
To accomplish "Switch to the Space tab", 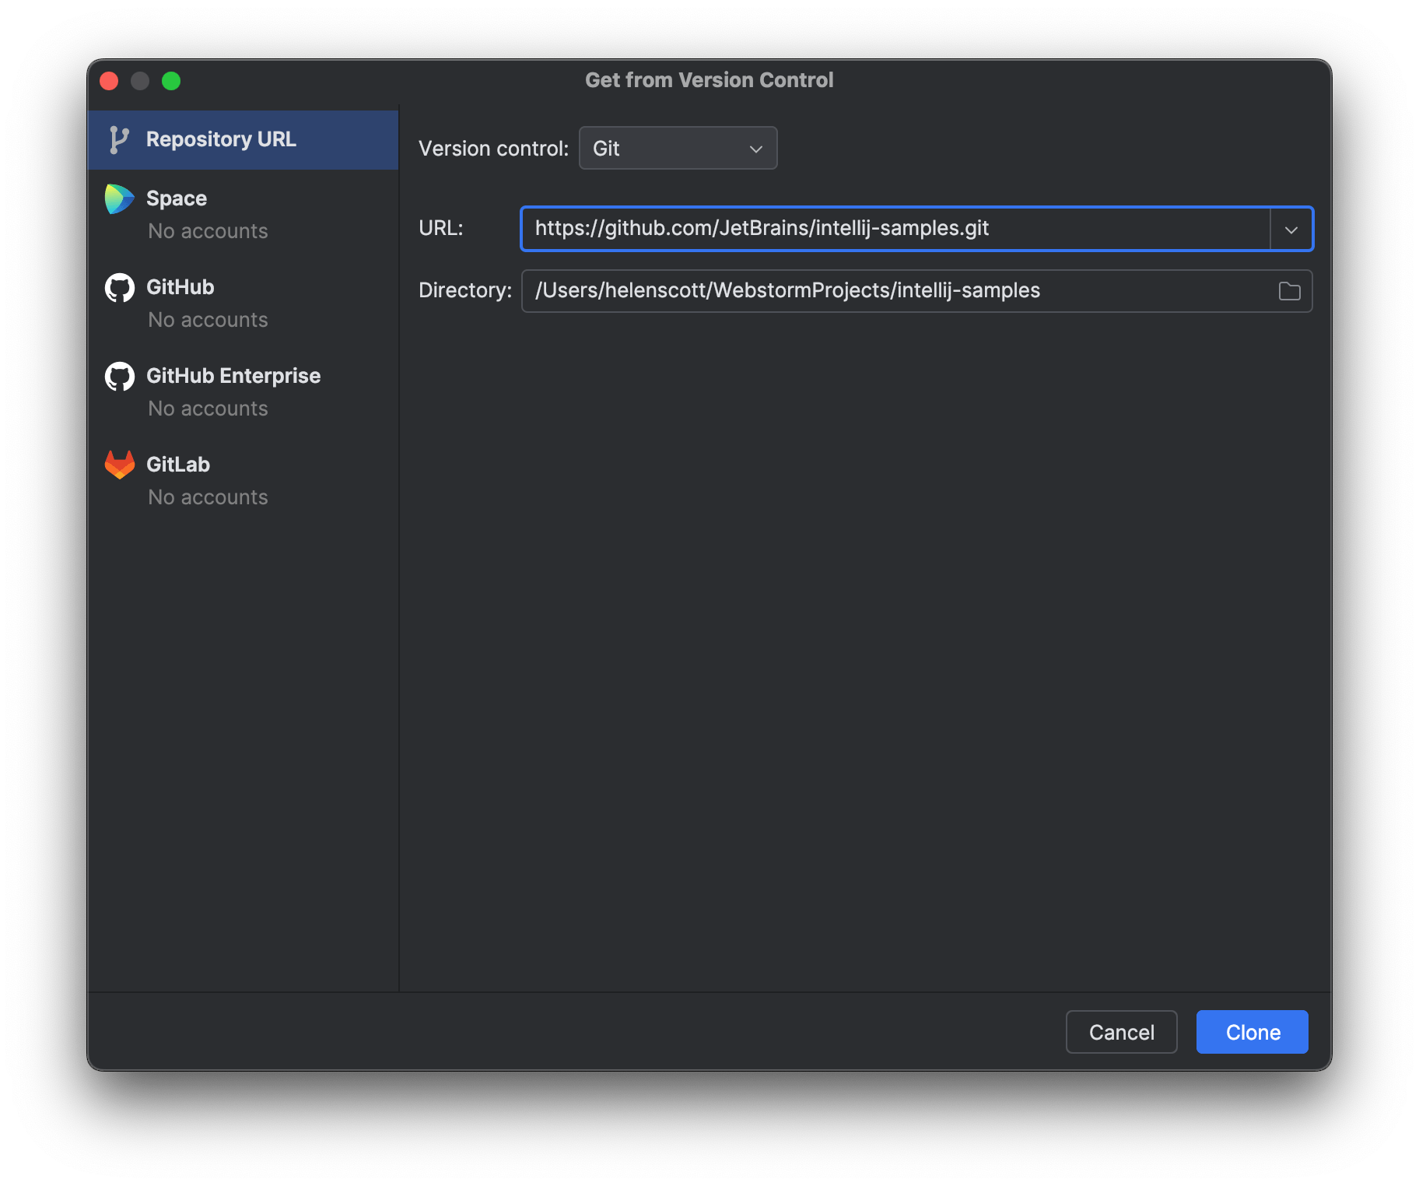I will (x=176, y=198).
